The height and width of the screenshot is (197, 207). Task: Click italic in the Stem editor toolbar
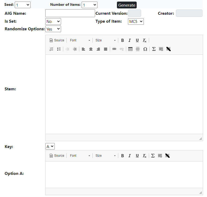point(130,40)
